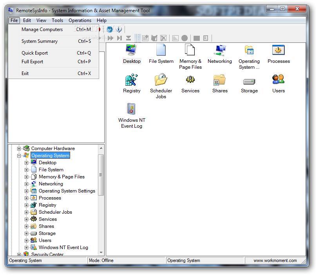The height and width of the screenshot is (275, 317).
Task: Expand the Scheduler Jobs tree node
Action: pyautogui.click(x=26, y=213)
